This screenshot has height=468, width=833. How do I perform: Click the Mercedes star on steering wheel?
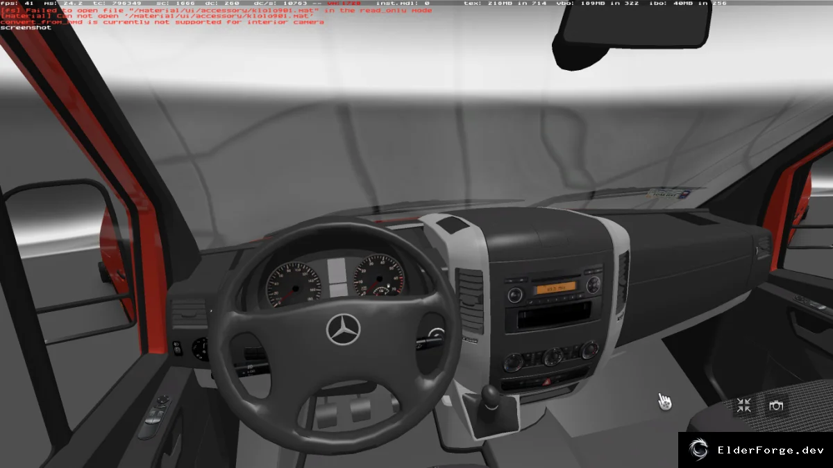[344, 329]
